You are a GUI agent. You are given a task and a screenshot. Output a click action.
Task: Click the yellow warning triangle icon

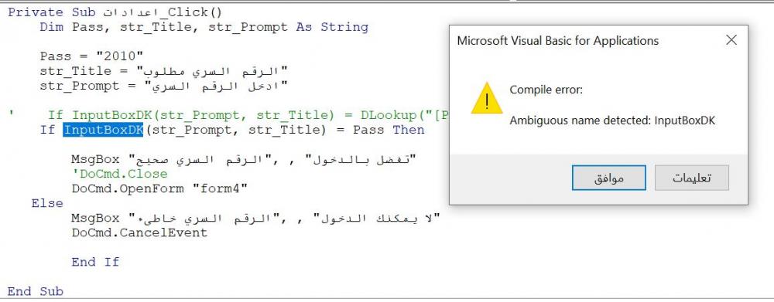(486, 99)
